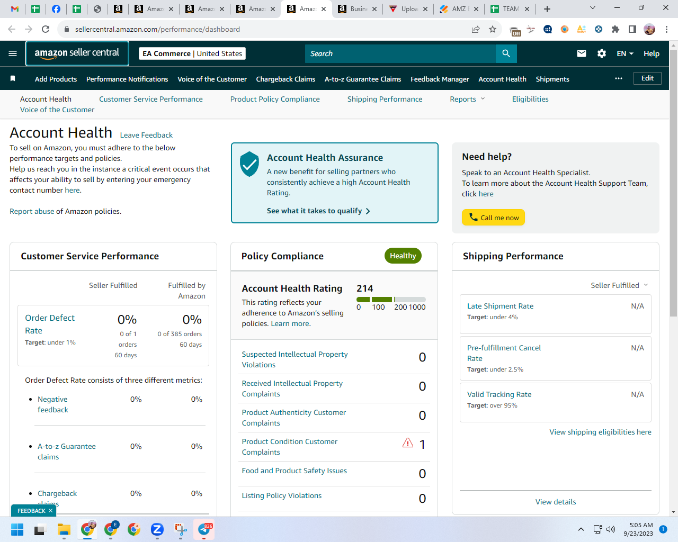Screen dimensions: 678x542
Task: Click the page vertical scrollbar
Action: [x=673, y=183]
